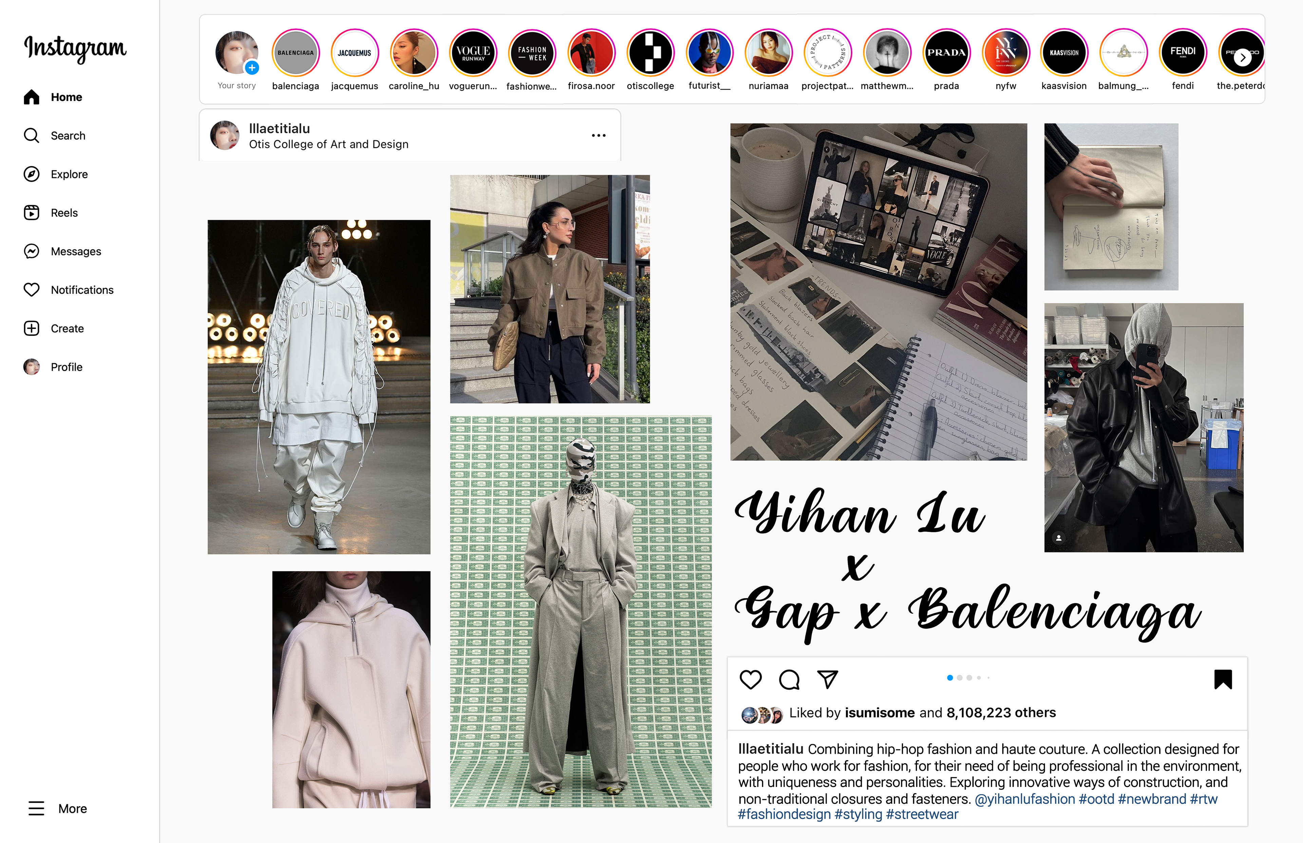
Task: Open the otiscollege story
Action: (650, 60)
